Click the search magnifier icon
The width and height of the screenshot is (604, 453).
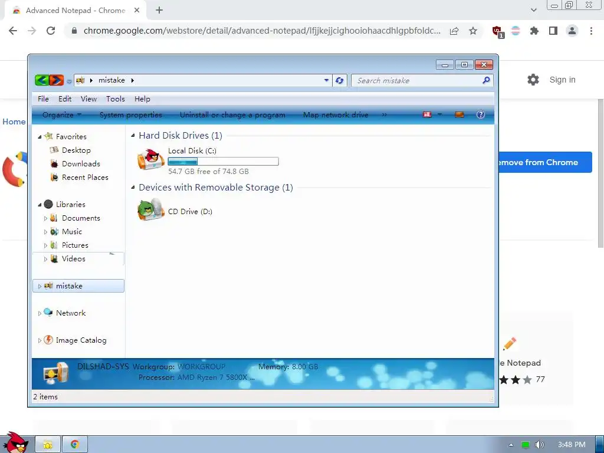486,80
